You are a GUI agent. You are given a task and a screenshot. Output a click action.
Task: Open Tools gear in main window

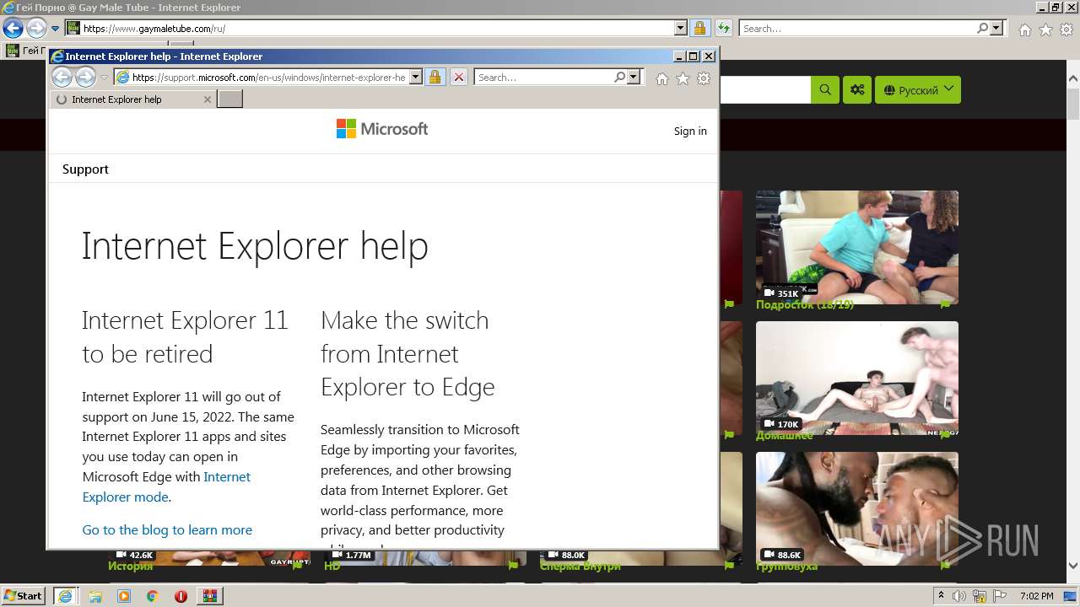click(1066, 30)
